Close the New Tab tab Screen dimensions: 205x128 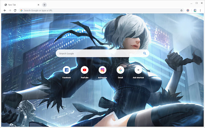(x=38, y=5)
